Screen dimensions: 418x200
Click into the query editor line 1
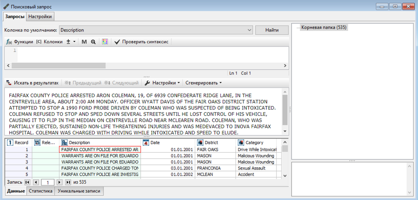click(x=153, y=51)
